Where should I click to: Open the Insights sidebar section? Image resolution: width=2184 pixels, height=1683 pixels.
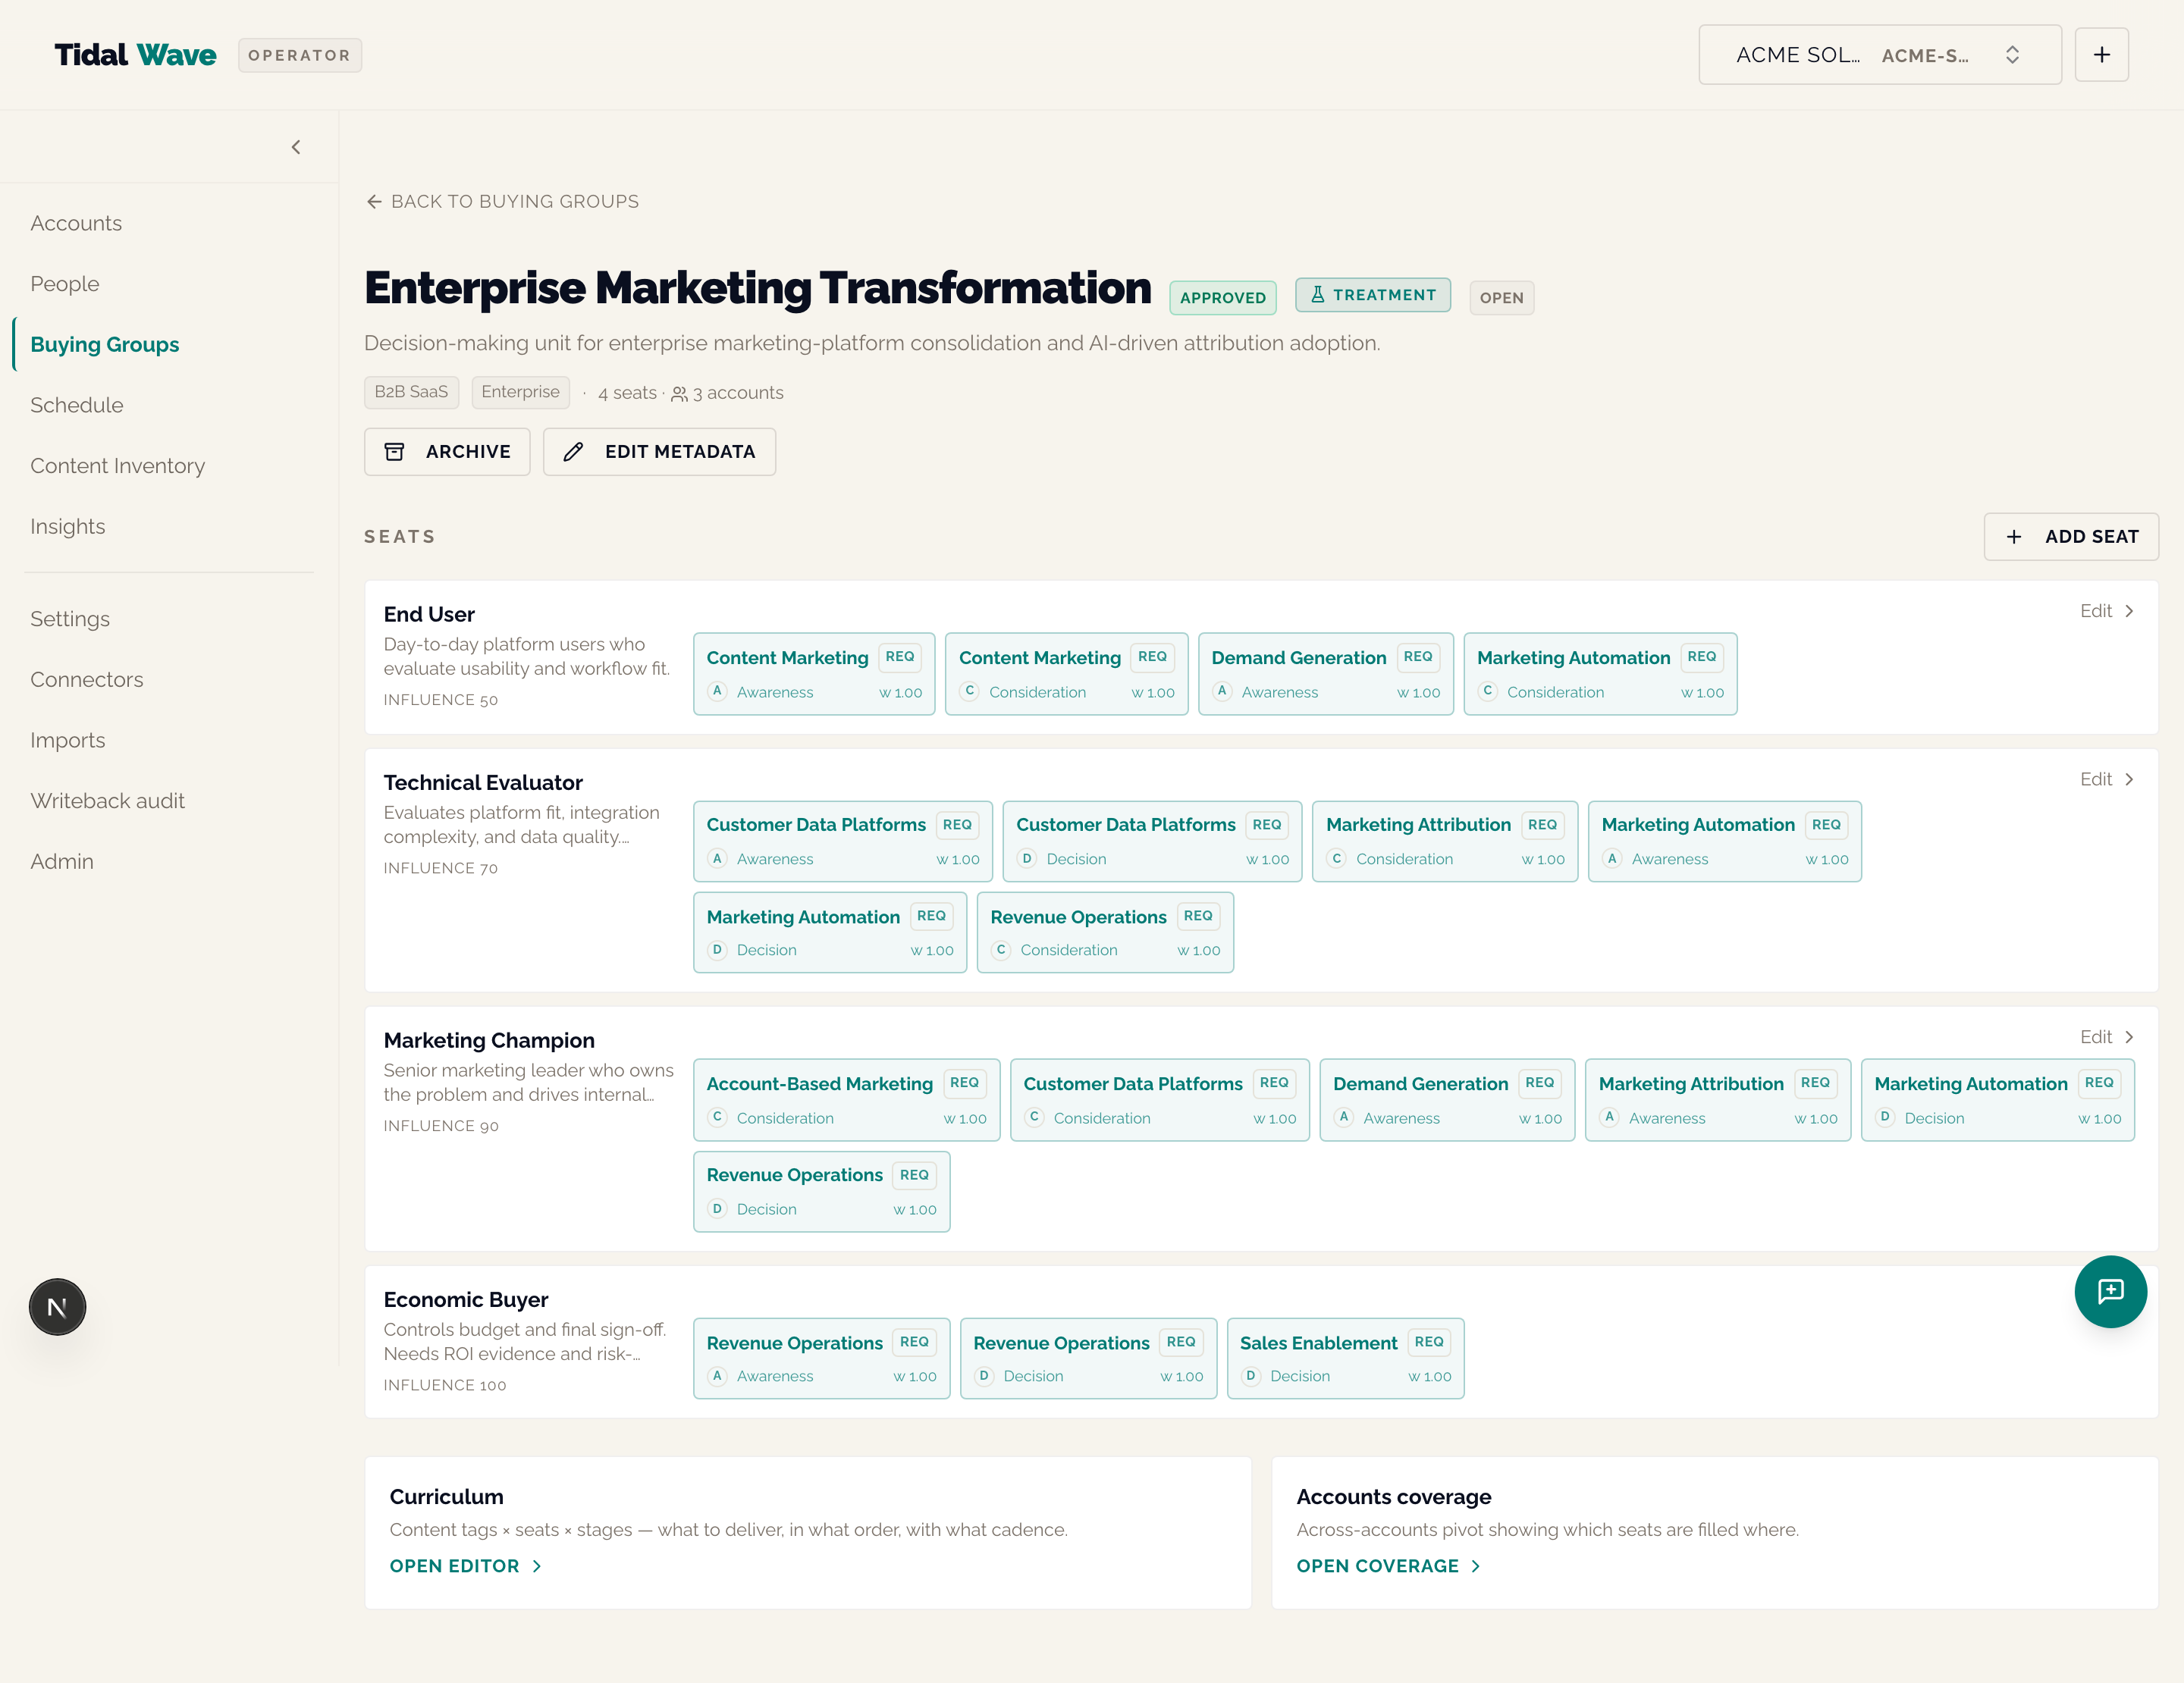tap(67, 527)
